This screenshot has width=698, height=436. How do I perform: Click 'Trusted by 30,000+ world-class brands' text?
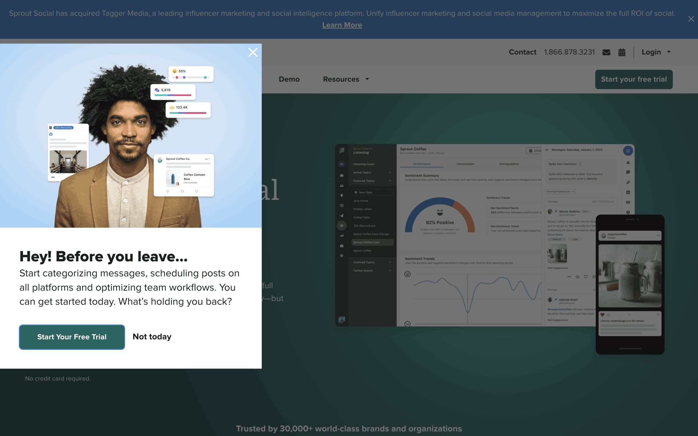point(349,429)
